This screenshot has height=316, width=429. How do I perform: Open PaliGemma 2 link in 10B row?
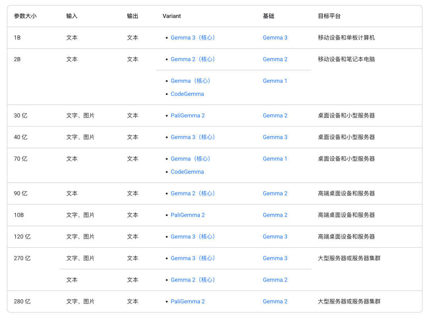coord(187,215)
